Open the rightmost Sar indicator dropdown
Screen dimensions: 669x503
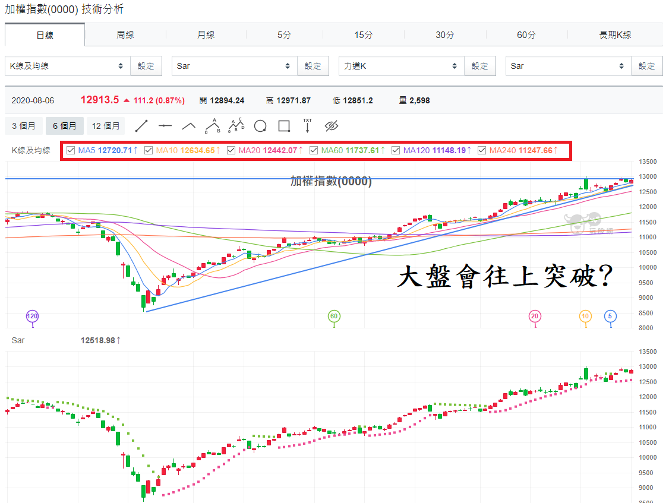pos(568,66)
